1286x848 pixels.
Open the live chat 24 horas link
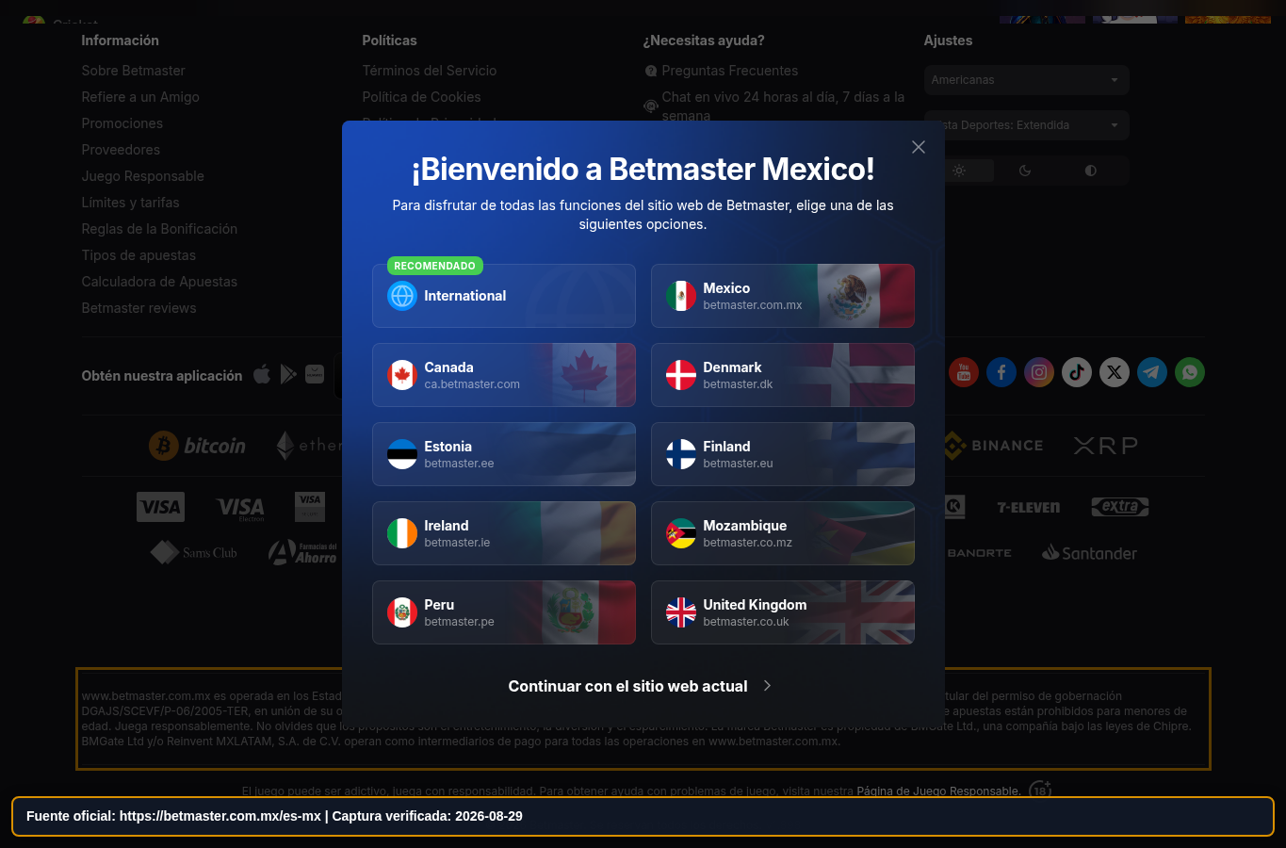point(783,106)
